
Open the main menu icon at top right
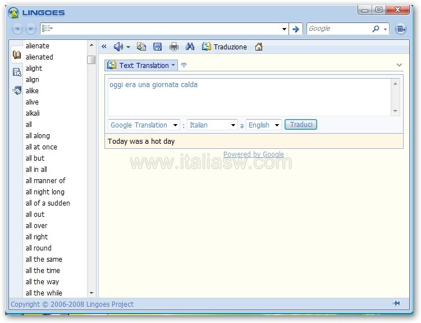pyautogui.click(x=401, y=29)
